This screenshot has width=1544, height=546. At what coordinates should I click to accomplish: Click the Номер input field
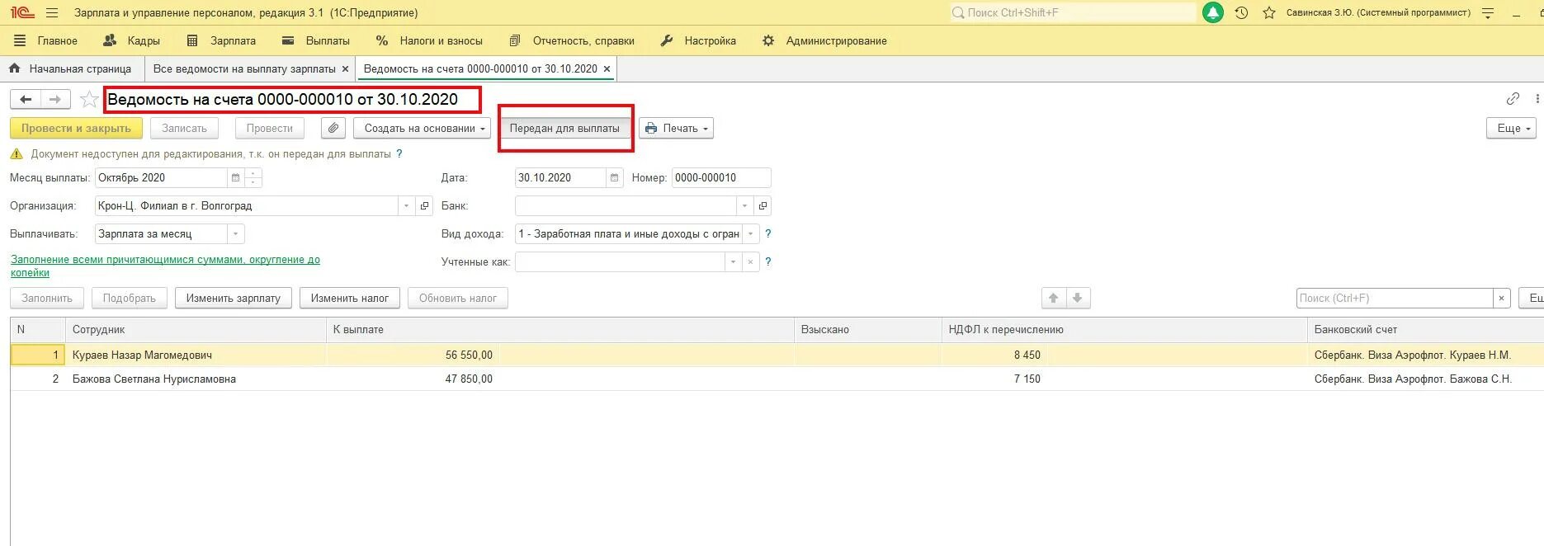pyautogui.click(x=721, y=177)
